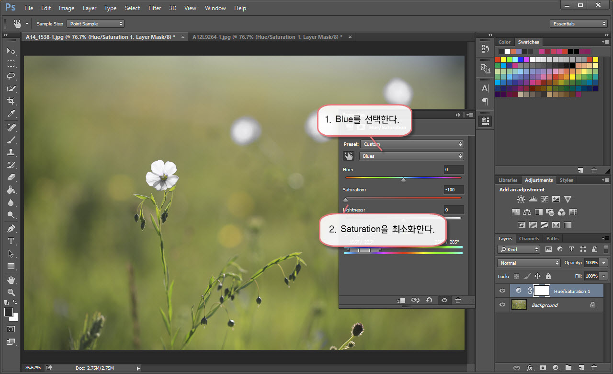
Task: Open the Kind layer filter dropdown
Action: (x=519, y=249)
